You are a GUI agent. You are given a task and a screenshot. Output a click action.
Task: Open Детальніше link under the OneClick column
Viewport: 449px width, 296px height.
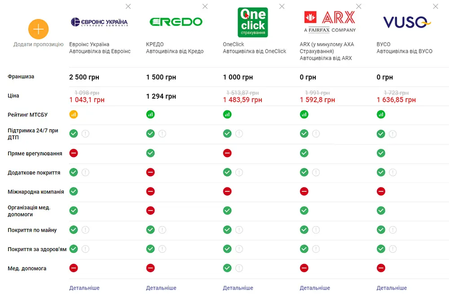click(x=238, y=288)
